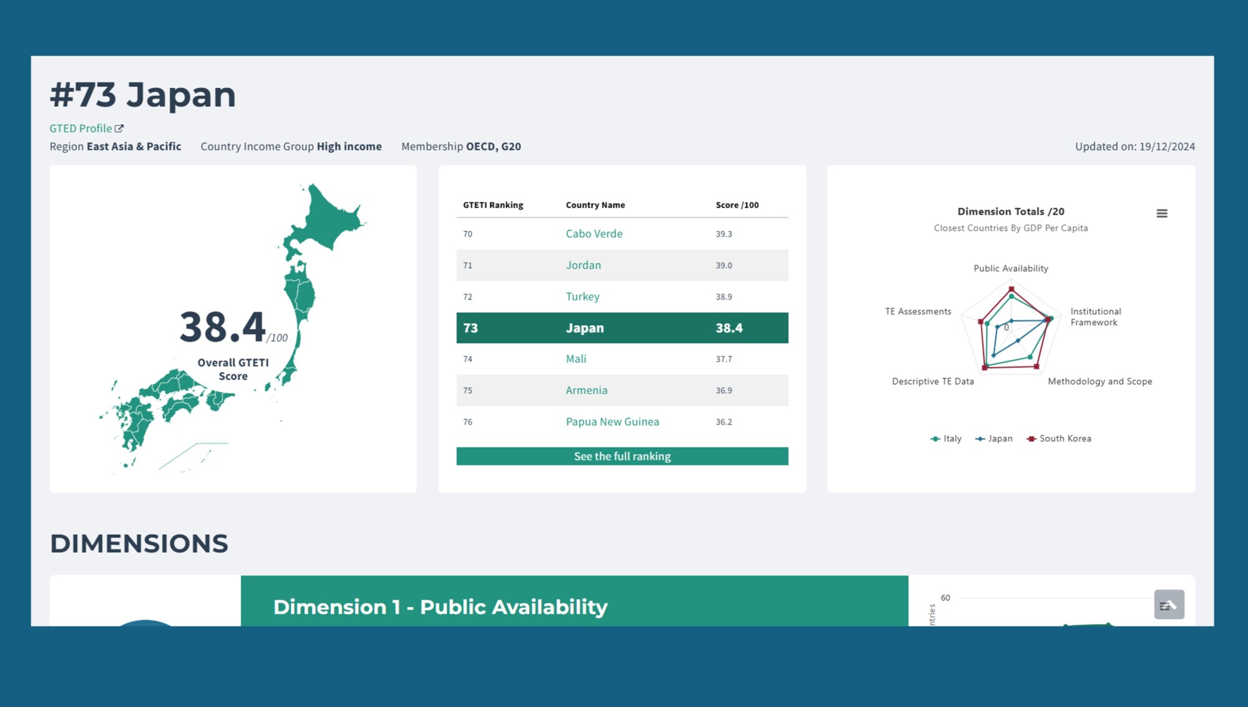This screenshot has width=1248, height=707.
Task: Open Papua New Guinea link
Action: [x=612, y=422]
